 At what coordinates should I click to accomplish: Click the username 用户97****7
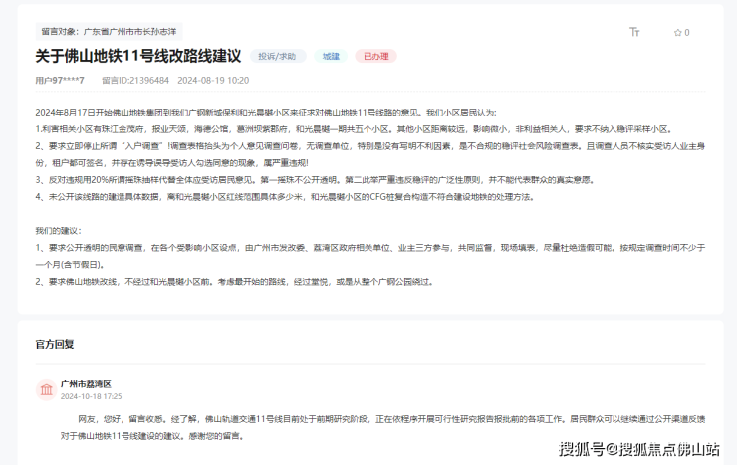click(x=60, y=80)
